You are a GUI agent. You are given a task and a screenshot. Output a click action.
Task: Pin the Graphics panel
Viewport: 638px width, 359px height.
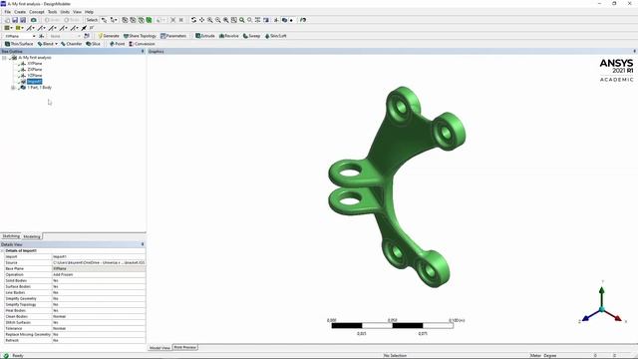pyautogui.click(x=634, y=52)
